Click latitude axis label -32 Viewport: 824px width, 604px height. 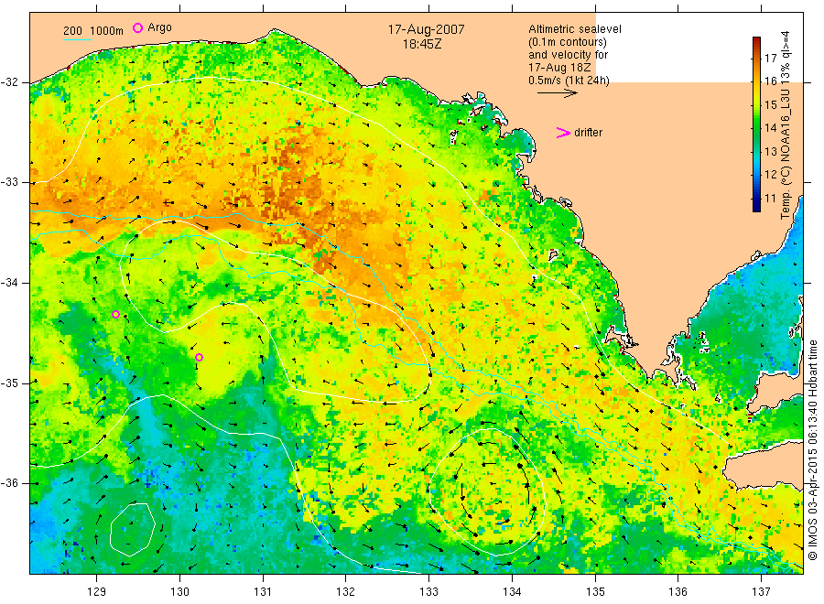point(9,82)
